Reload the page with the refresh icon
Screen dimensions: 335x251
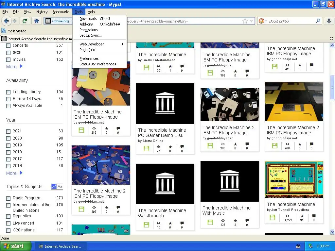click(25, 21)
